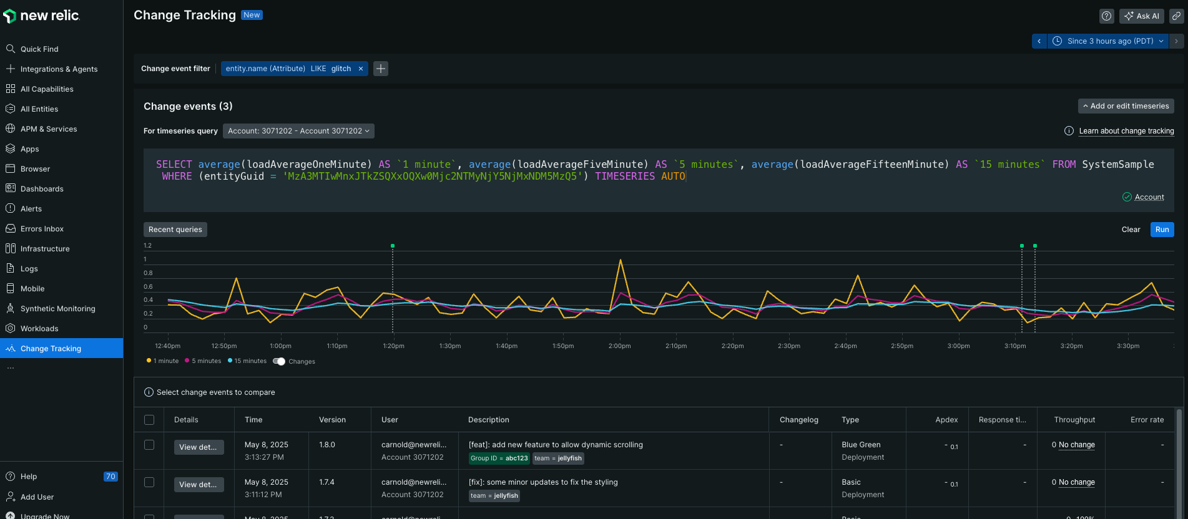This screenshot has height=519, width=1188.
Task: Open Infrastructure icon
Action: point(11,248)
